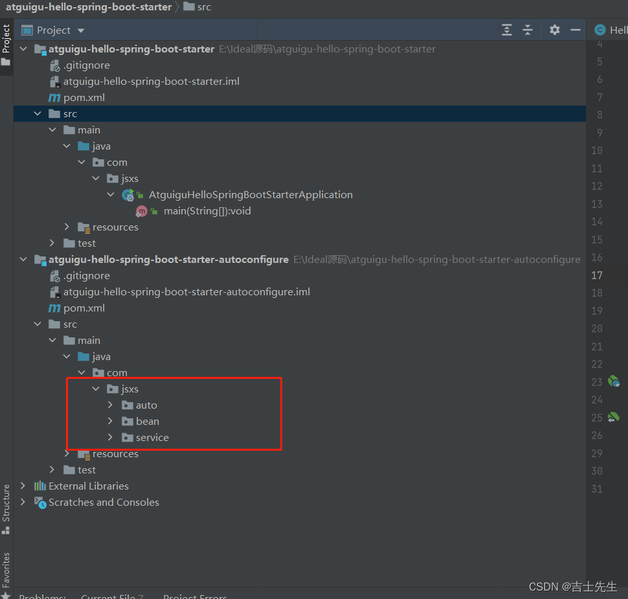Switch to the Project Errors tab
Image resolution: width=628 pixels, height=599 pixels.
pos(195,596)
